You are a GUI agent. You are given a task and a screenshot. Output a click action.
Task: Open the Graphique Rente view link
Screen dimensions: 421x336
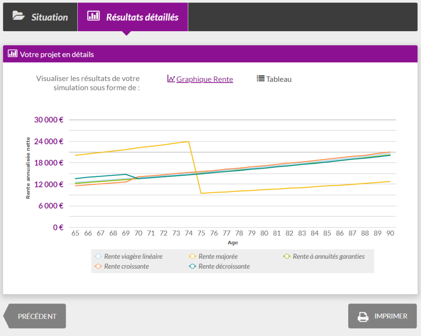tap(204, 79)
